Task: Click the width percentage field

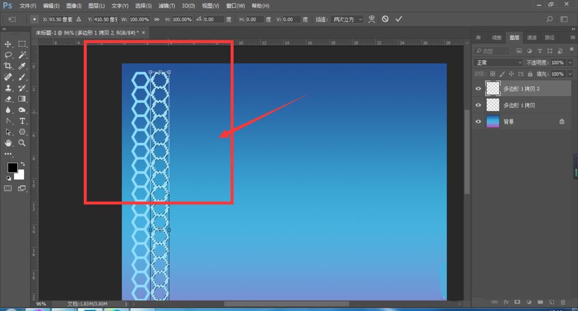Action: point(139,20)
